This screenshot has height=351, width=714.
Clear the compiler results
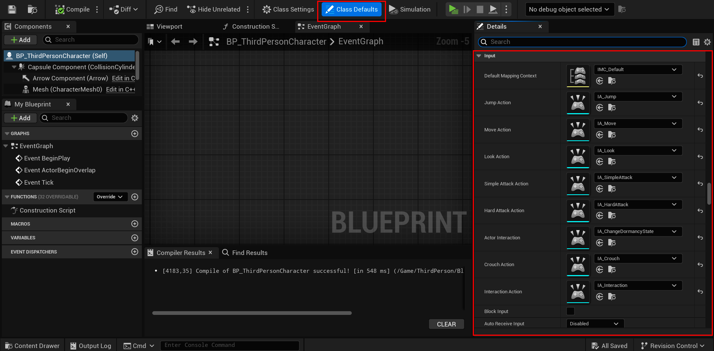(x=446, y=324)
